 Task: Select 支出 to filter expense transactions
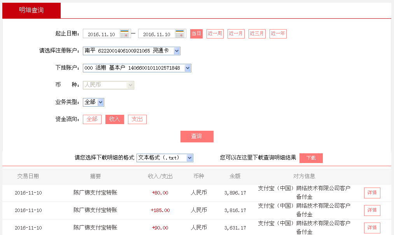(x=137, y=119)
